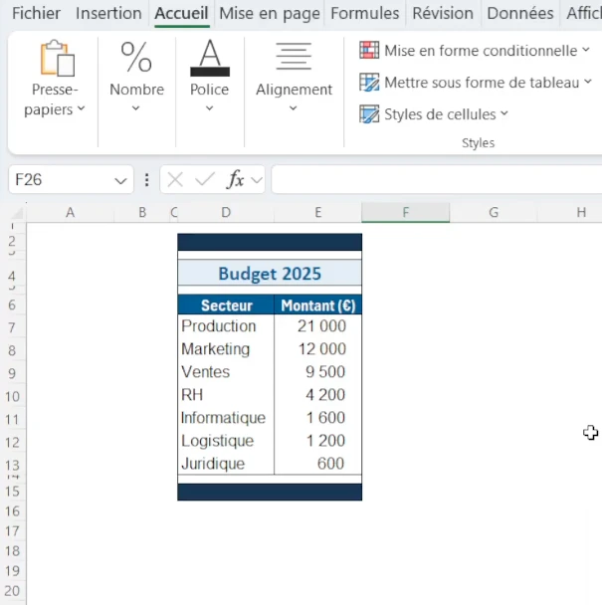Select the Informatique cell
Image resolution: width=602 pixels, height=605 pixels.
(x=226, y=418)
